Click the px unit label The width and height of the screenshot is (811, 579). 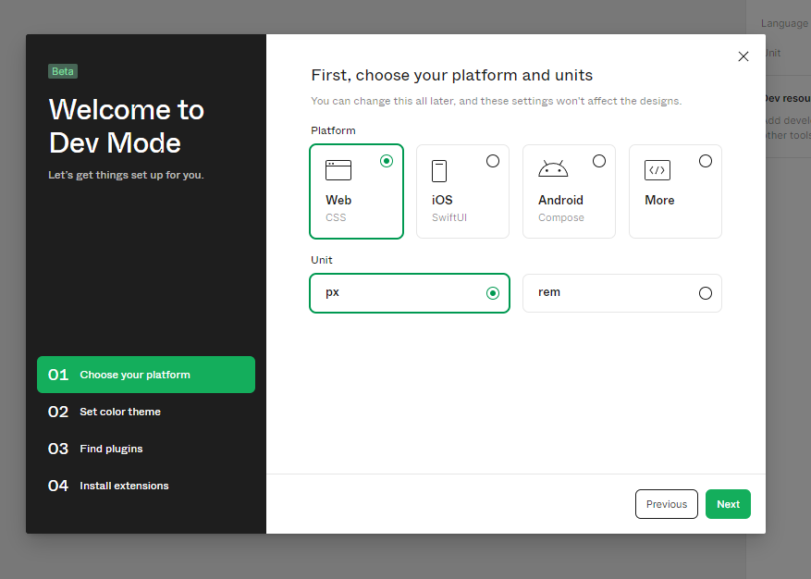332,293
